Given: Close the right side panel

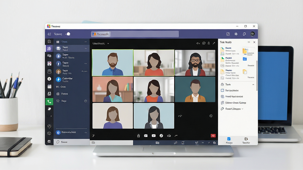Looking at the screenshot, I should [254, 42].
